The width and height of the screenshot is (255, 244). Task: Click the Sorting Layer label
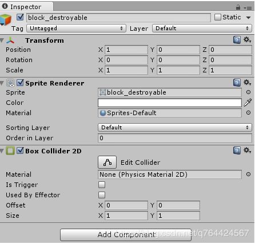28,128
